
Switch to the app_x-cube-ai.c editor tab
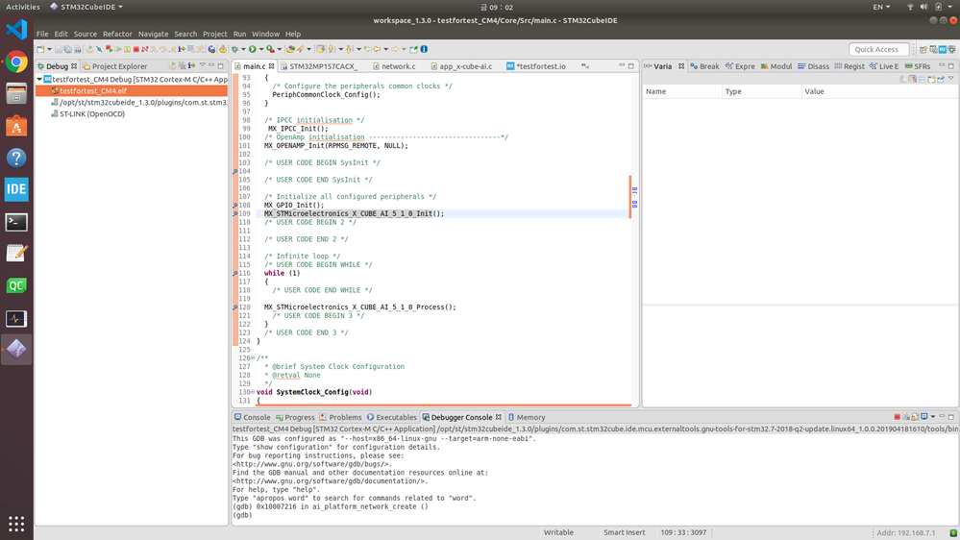click(x=460, y=66)
